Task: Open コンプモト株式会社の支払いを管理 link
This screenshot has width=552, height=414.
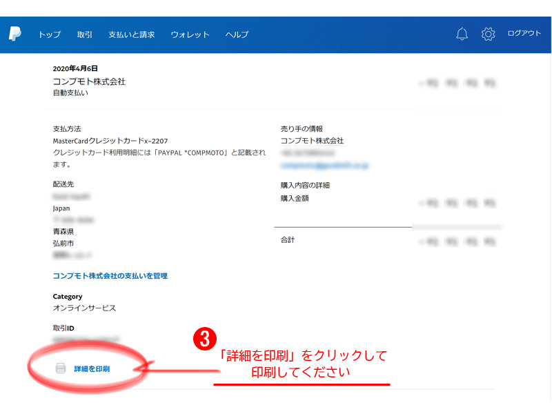Action: point(110,275)
